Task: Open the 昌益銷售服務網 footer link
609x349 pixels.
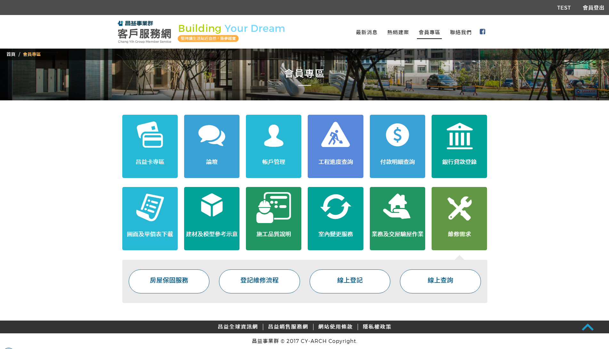Action: 288,327
